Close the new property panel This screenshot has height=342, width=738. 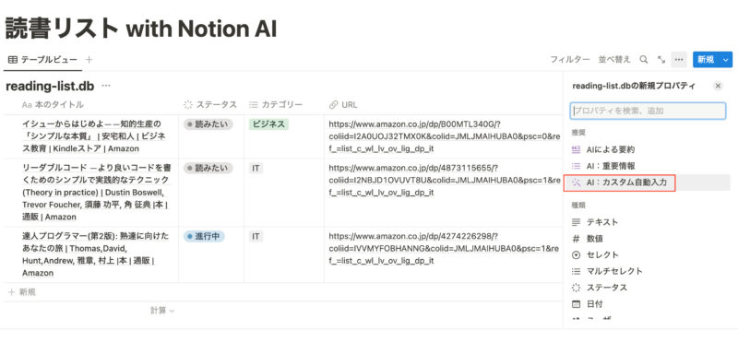point(718,86)
